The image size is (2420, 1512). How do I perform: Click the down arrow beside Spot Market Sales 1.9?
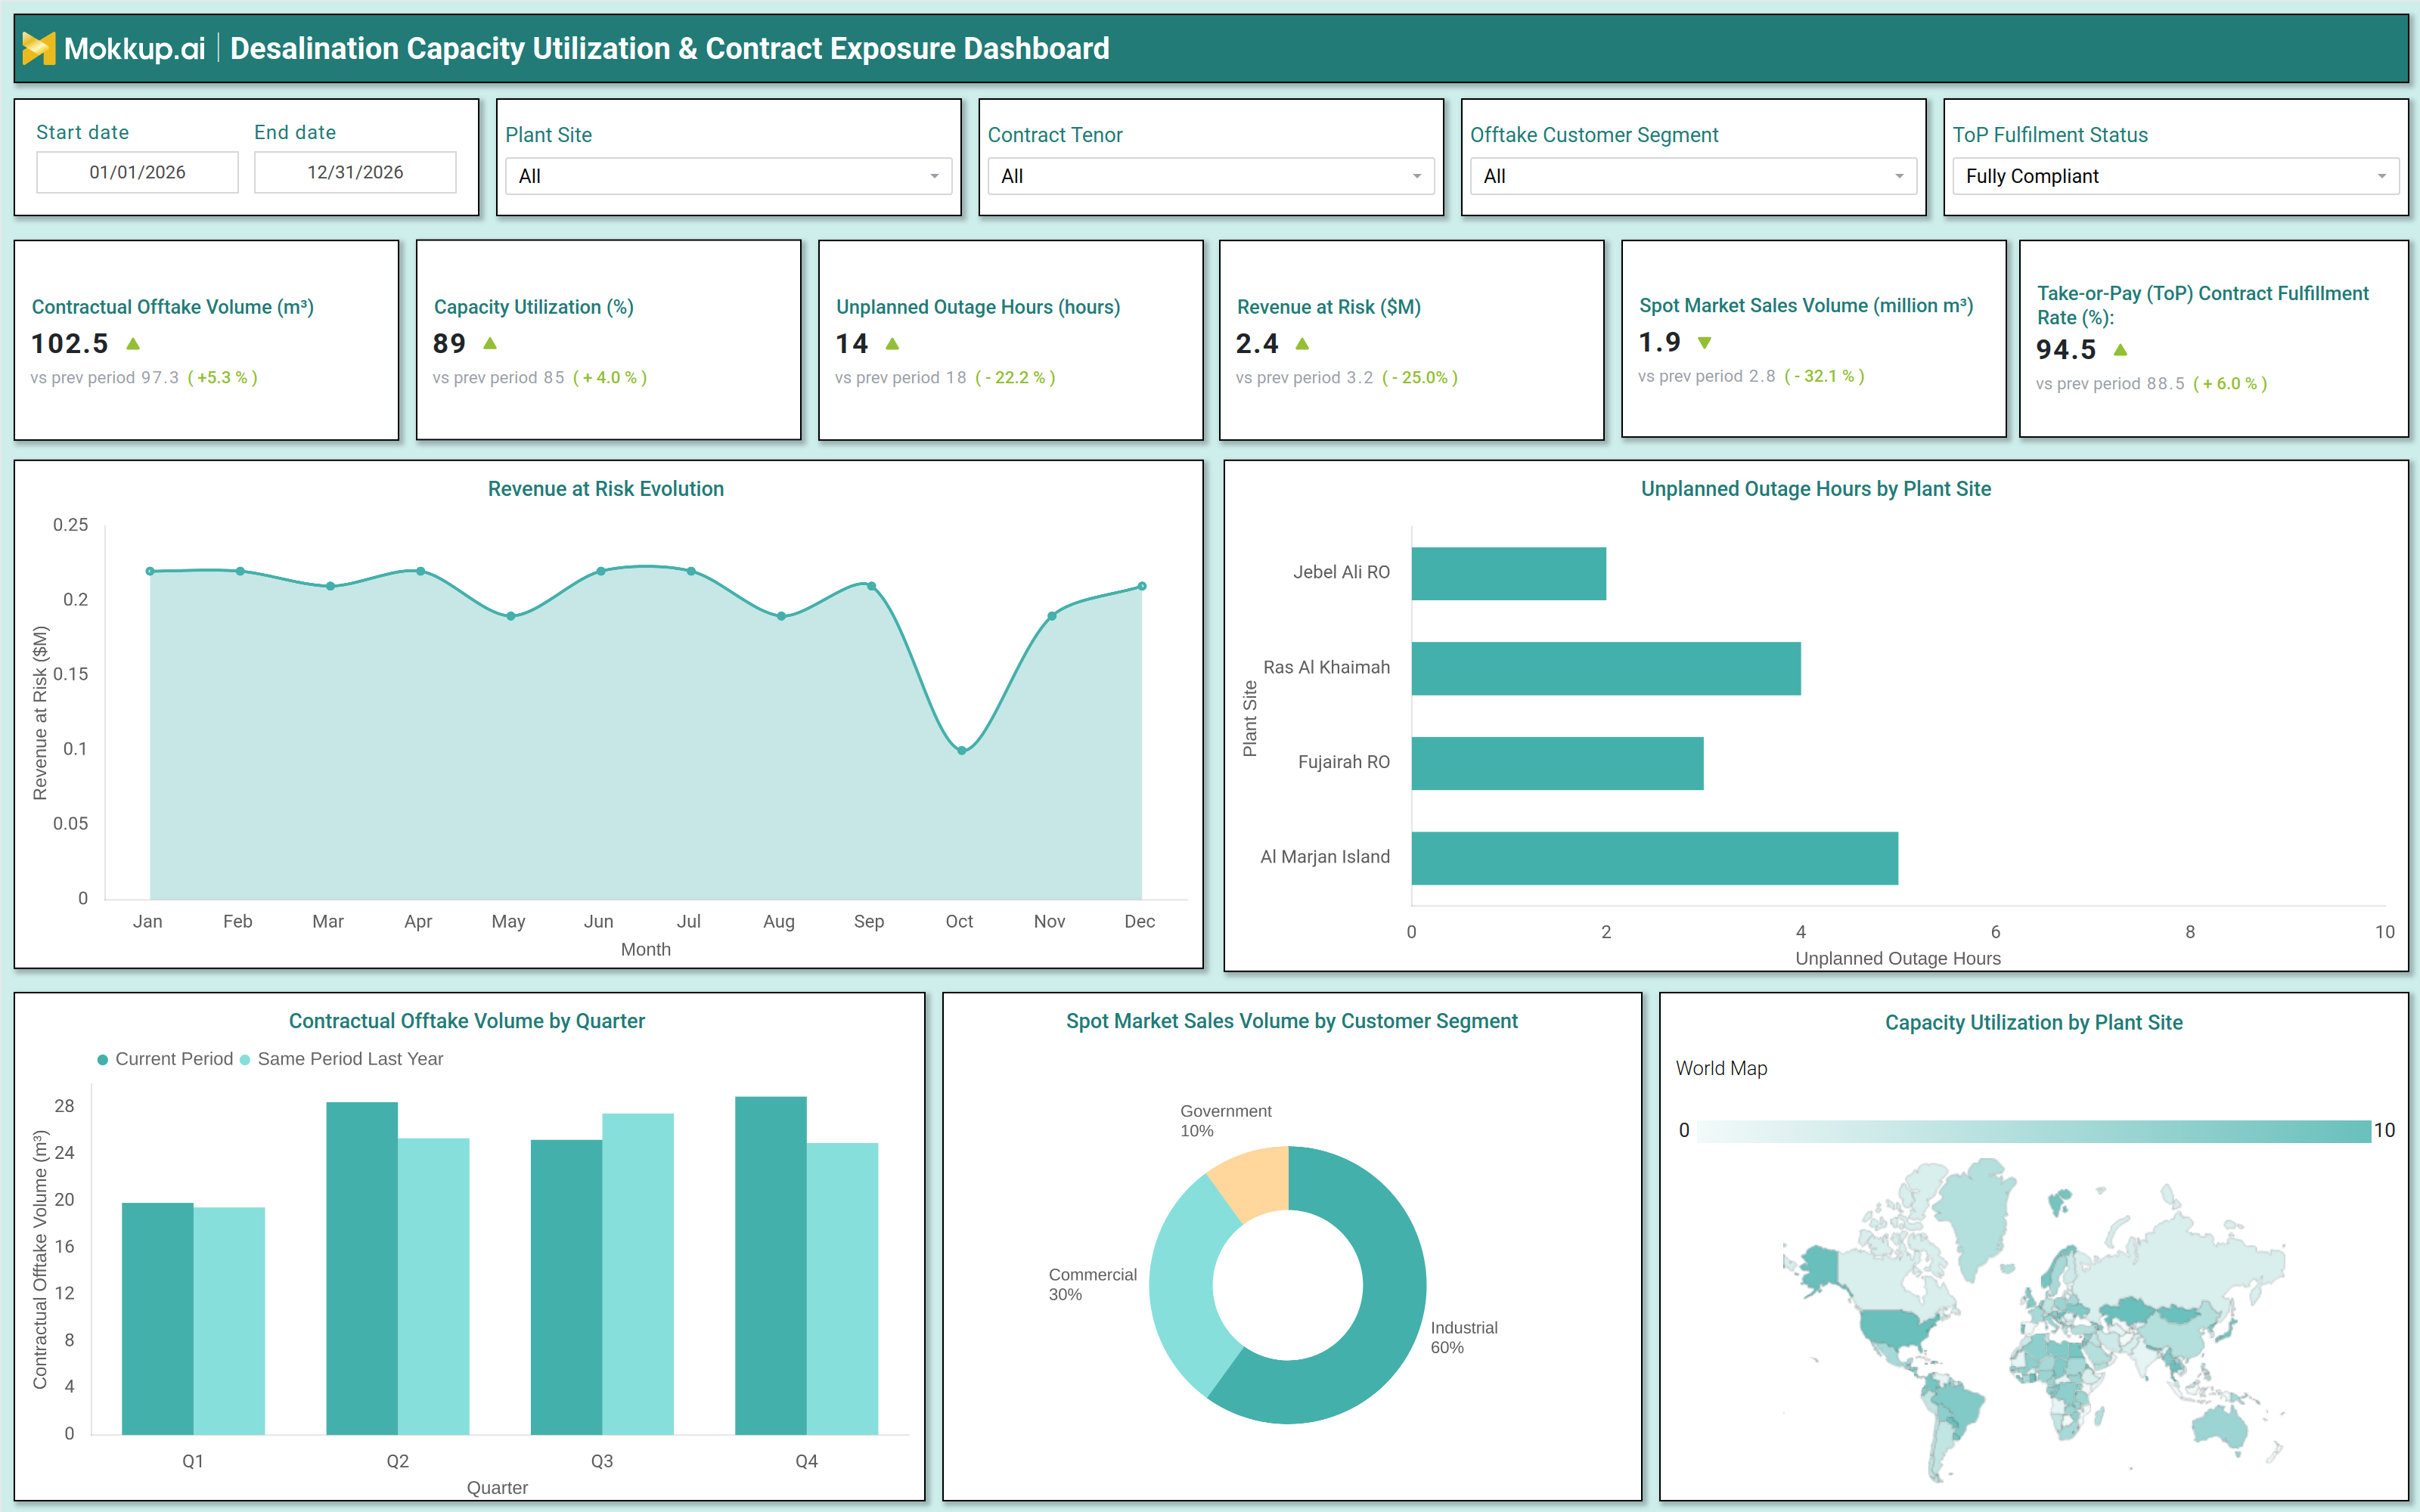tap(1705, 343)
